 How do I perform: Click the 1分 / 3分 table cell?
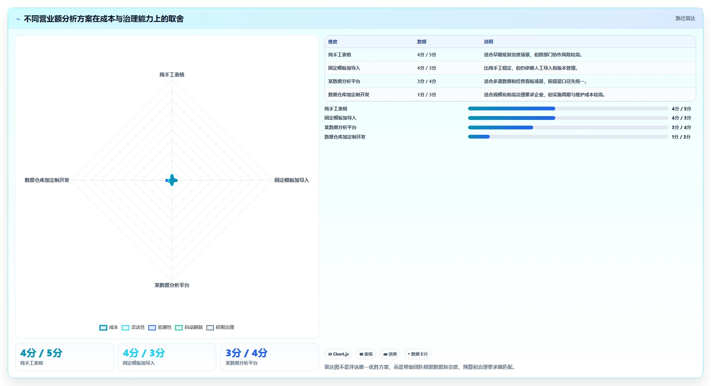click(x=427, y=95)
